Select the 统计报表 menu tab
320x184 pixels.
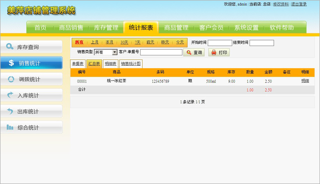point(141,27)
